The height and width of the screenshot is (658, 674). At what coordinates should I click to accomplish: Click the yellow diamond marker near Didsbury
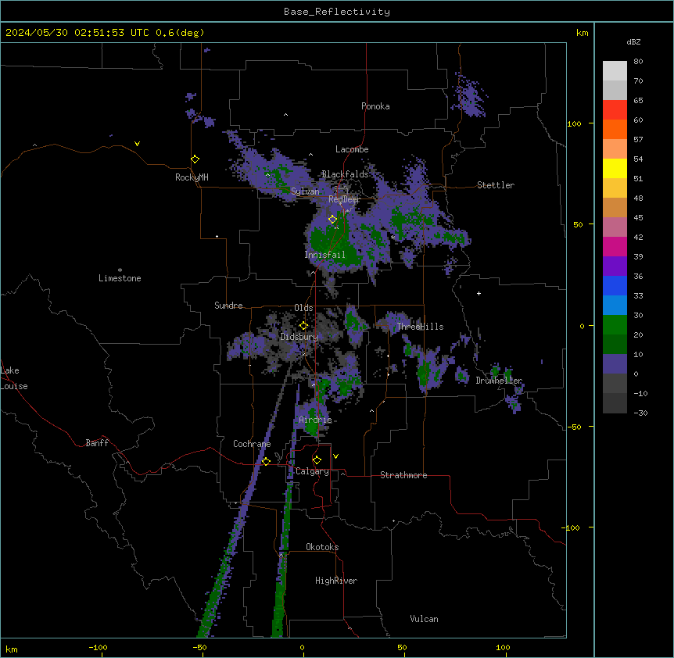coord(303,326)
